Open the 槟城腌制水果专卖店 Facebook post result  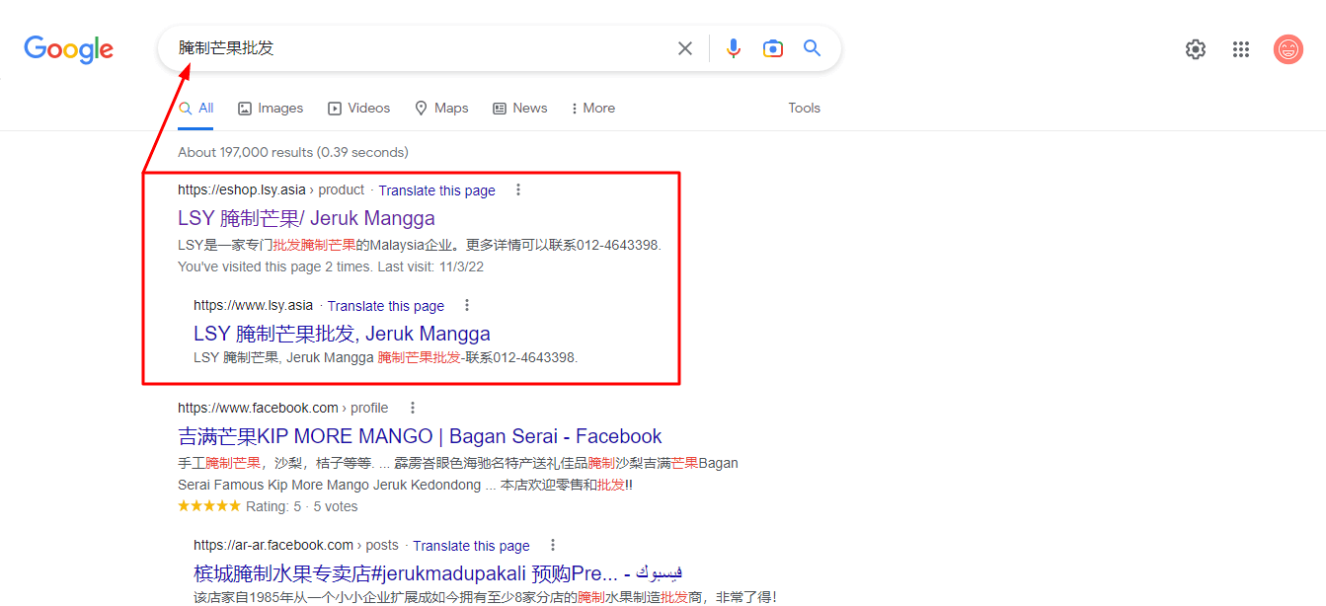(438, 572)
